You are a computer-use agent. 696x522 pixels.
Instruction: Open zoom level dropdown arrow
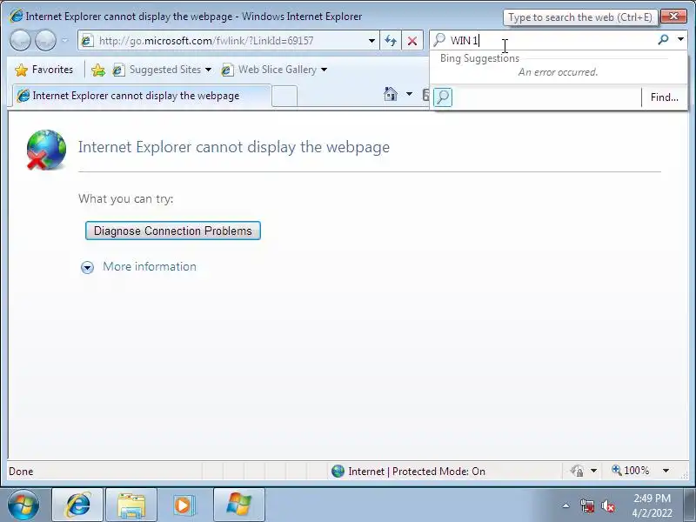coord(666,471)
